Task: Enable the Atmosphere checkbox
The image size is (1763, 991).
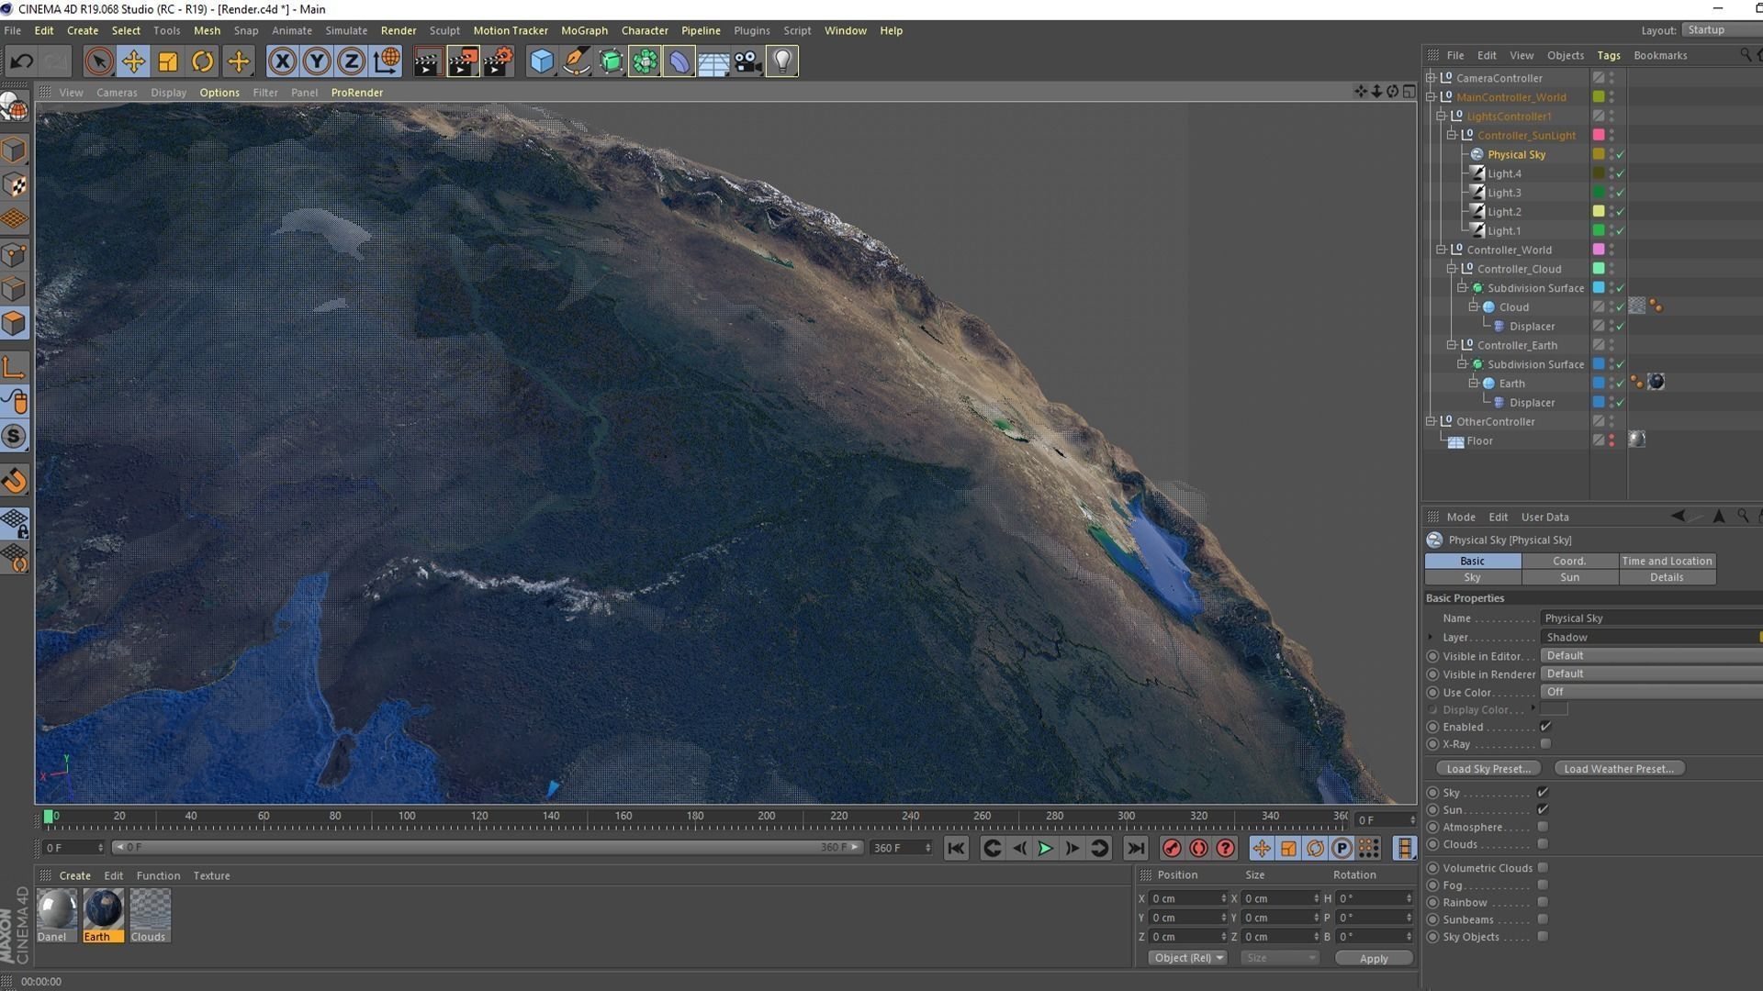Action: click(1543, 827)
